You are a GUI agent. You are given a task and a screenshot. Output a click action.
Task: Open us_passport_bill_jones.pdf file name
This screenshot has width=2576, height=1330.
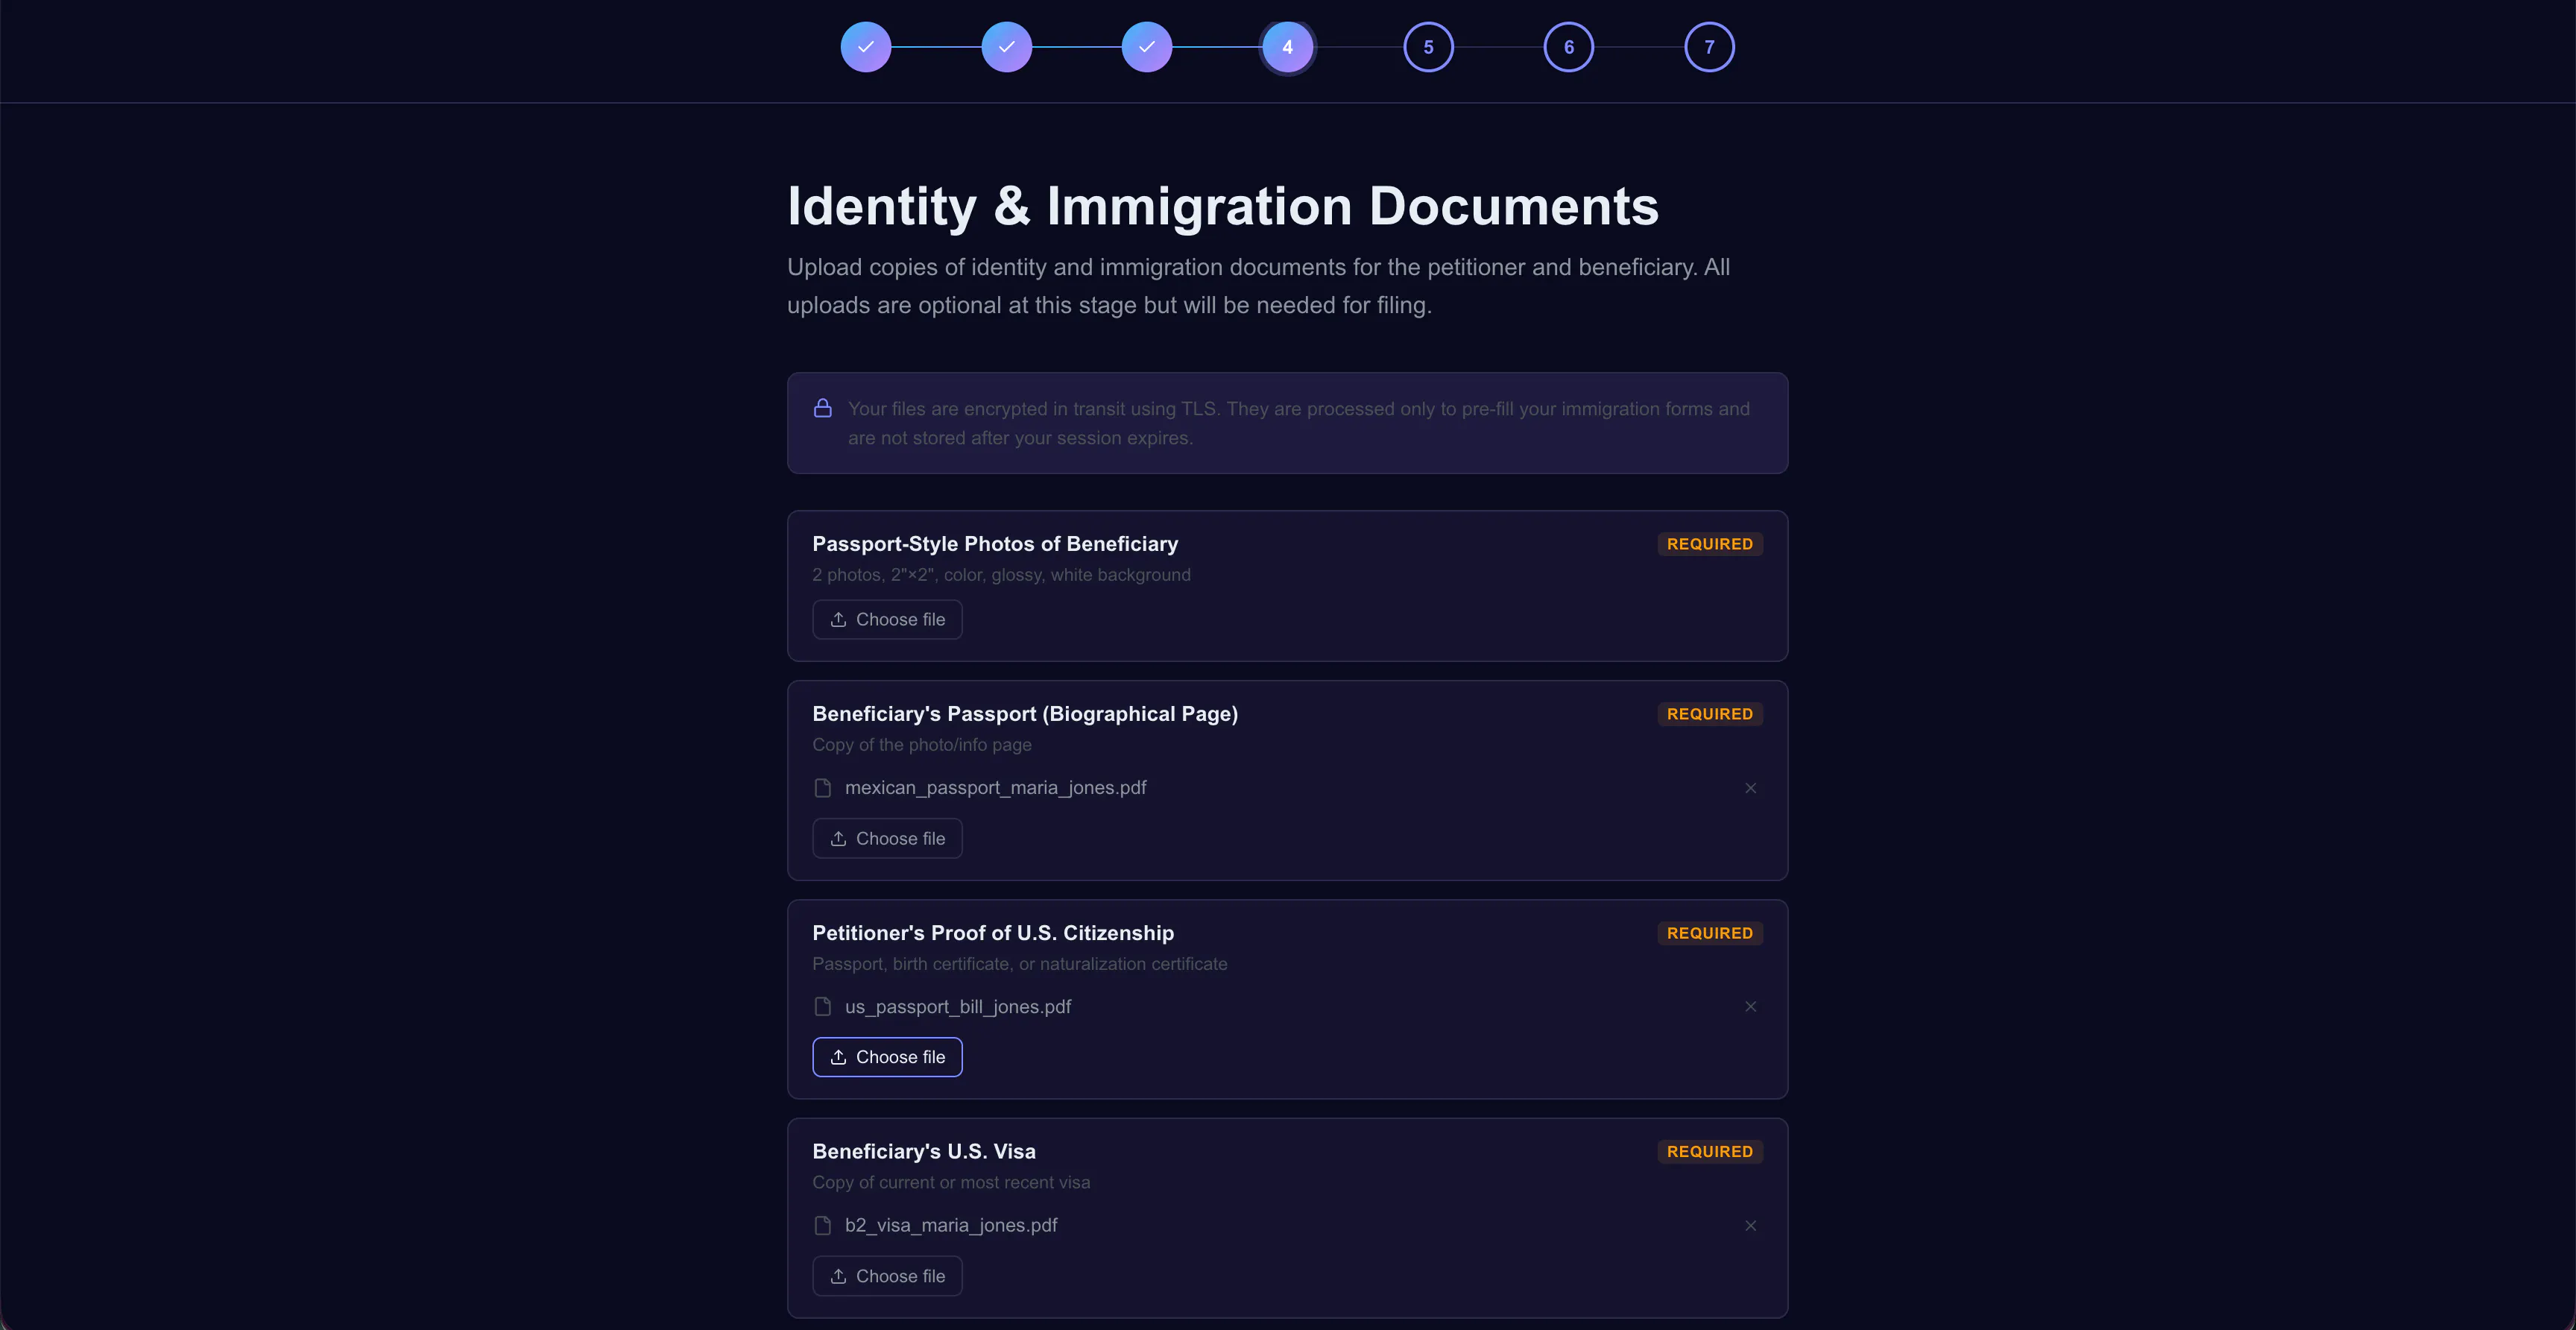click(957, 1007)
